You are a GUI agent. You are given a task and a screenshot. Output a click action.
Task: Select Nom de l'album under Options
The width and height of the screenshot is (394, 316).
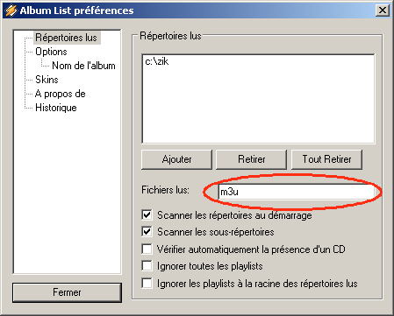(83, 66)
